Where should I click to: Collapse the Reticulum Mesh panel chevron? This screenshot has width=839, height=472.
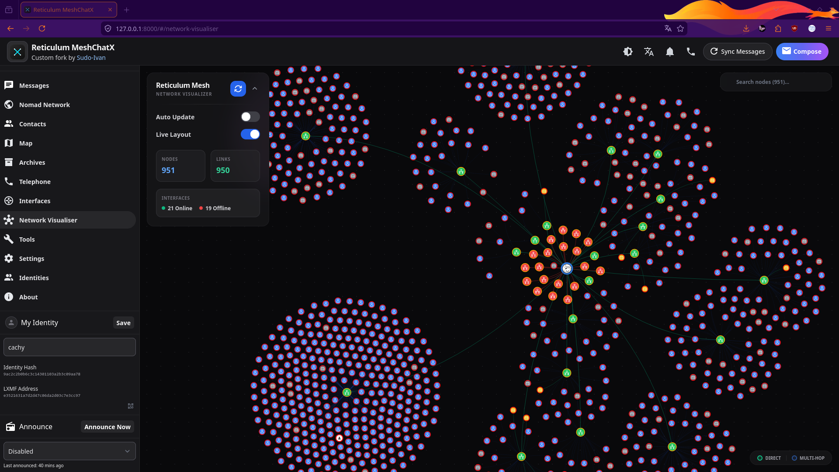pyautogui.click(x=255, y=89)
